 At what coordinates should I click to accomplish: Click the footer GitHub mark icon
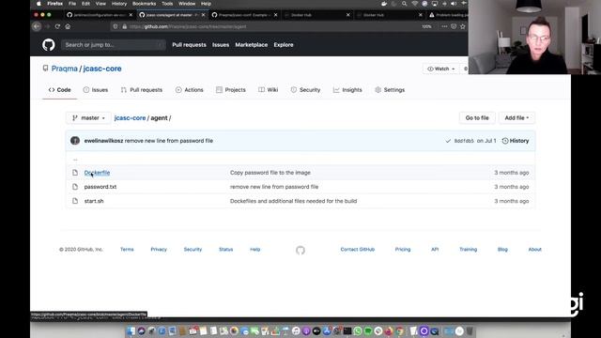click(300, 251)
